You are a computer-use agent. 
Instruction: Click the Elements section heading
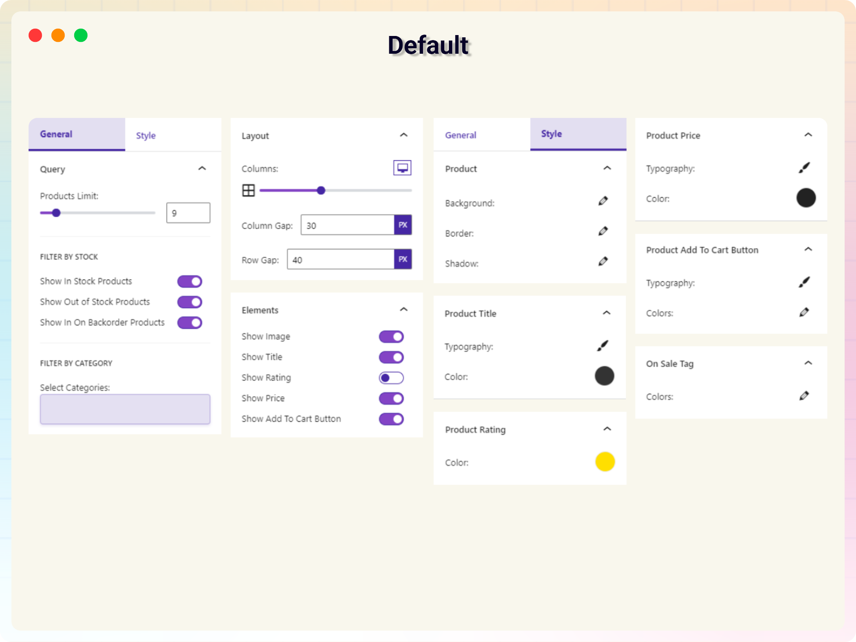pos(260,310)
